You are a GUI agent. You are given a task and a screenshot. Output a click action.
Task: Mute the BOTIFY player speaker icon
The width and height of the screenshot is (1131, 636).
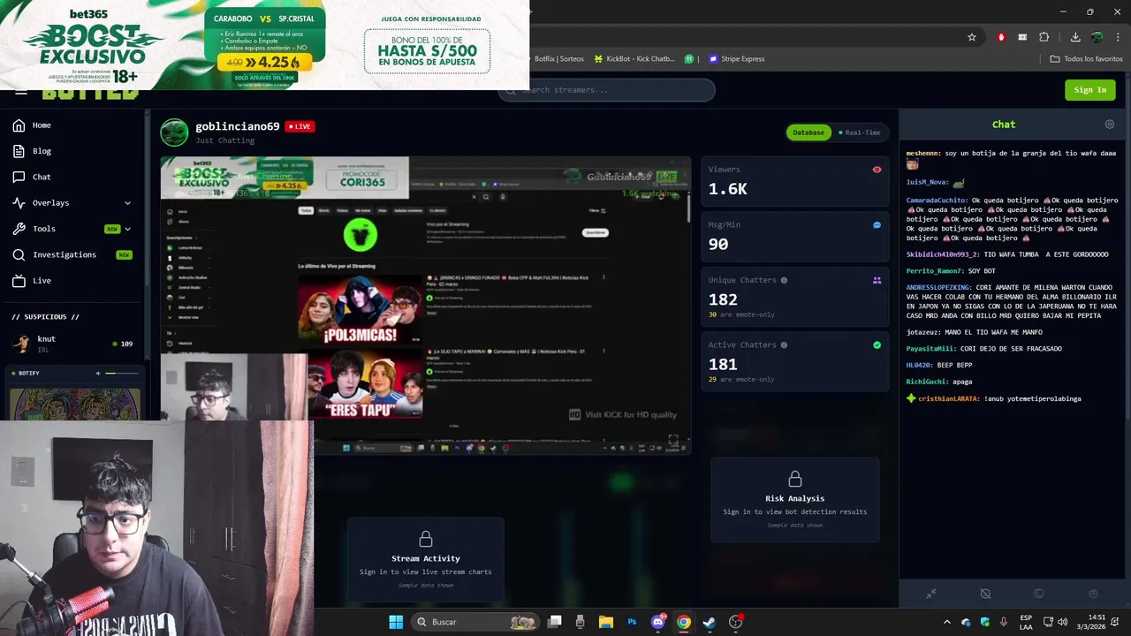[x=98, y=374]
